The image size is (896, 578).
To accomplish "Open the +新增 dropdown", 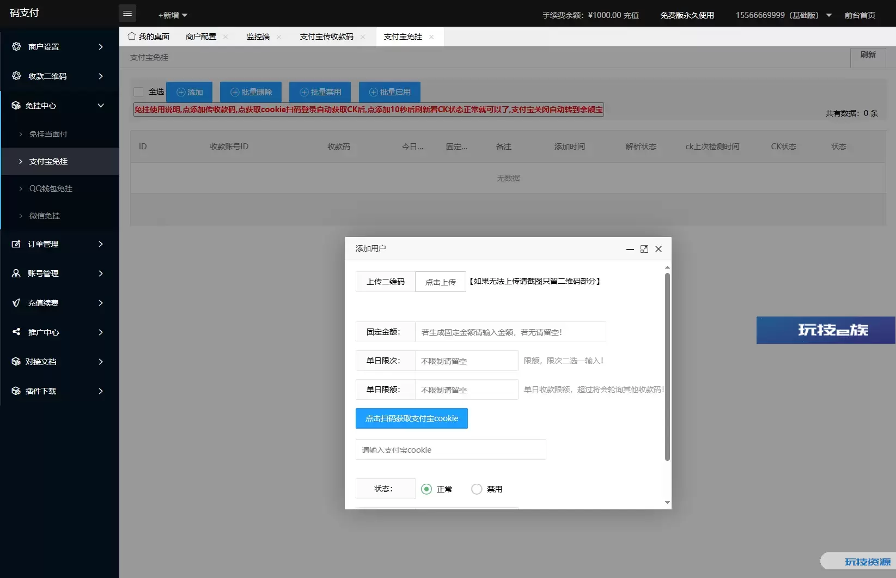I will [x=173, y=15].
